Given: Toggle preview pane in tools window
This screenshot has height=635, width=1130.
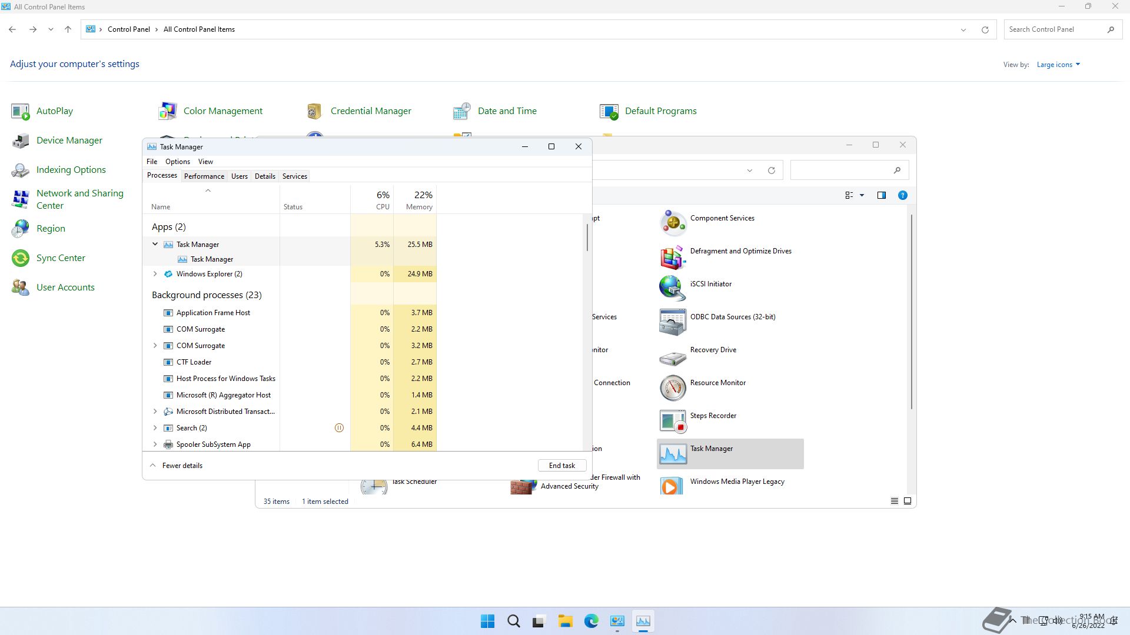Looking at the screenshot, I should [x=881, y=195].
